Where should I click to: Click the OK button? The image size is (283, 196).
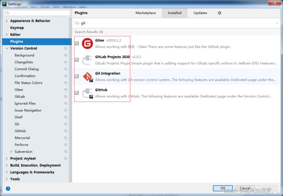point(223,188)
